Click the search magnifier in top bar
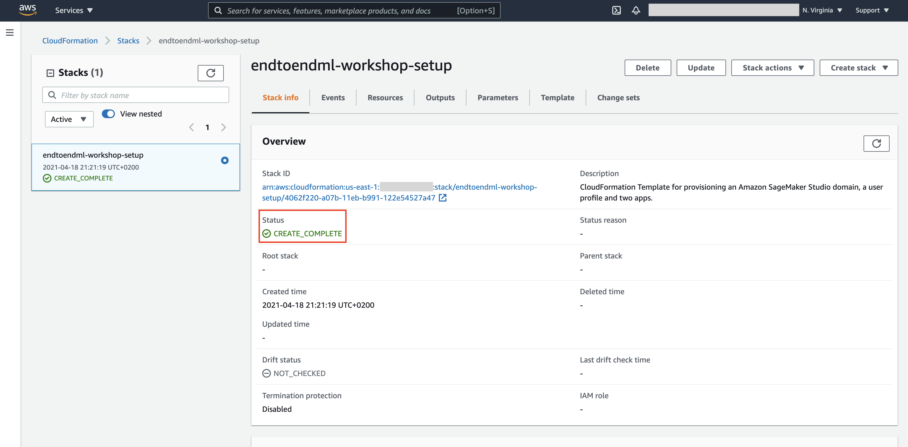The height and width of the screenshot is (447, 908). coord(218,11)
